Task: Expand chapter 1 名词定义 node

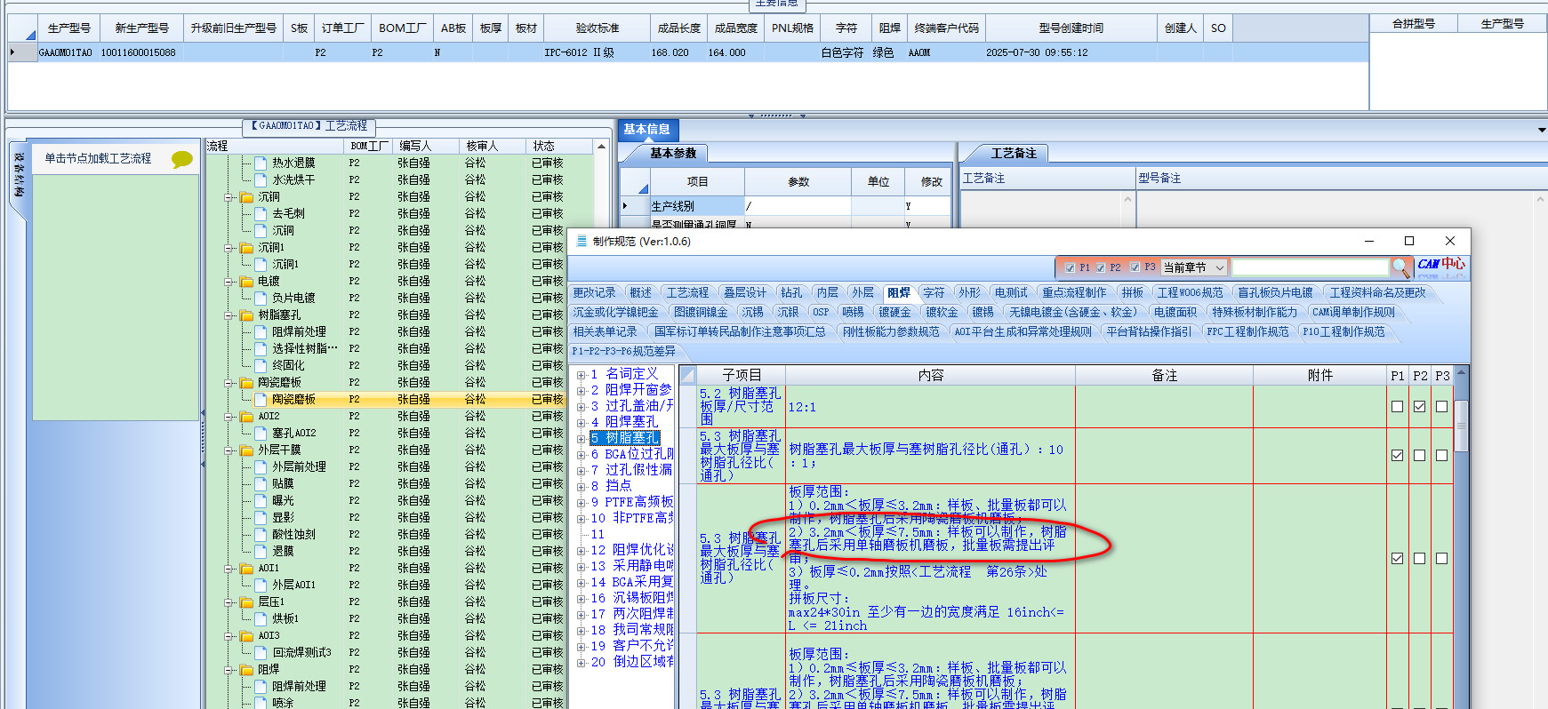Action: (581, 375)
